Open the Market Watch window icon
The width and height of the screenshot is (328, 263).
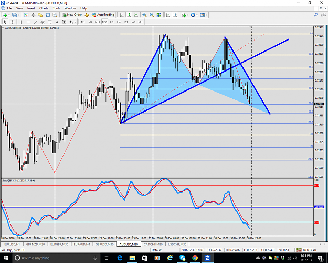point(26,15)
